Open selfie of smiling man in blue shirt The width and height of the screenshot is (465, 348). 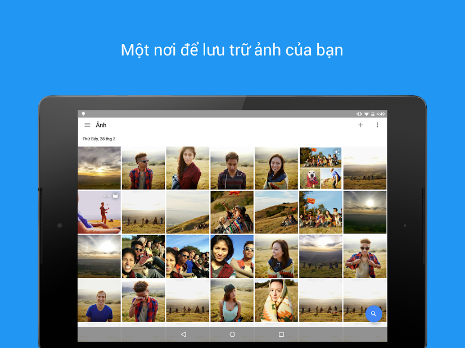[x=98, y=301]
